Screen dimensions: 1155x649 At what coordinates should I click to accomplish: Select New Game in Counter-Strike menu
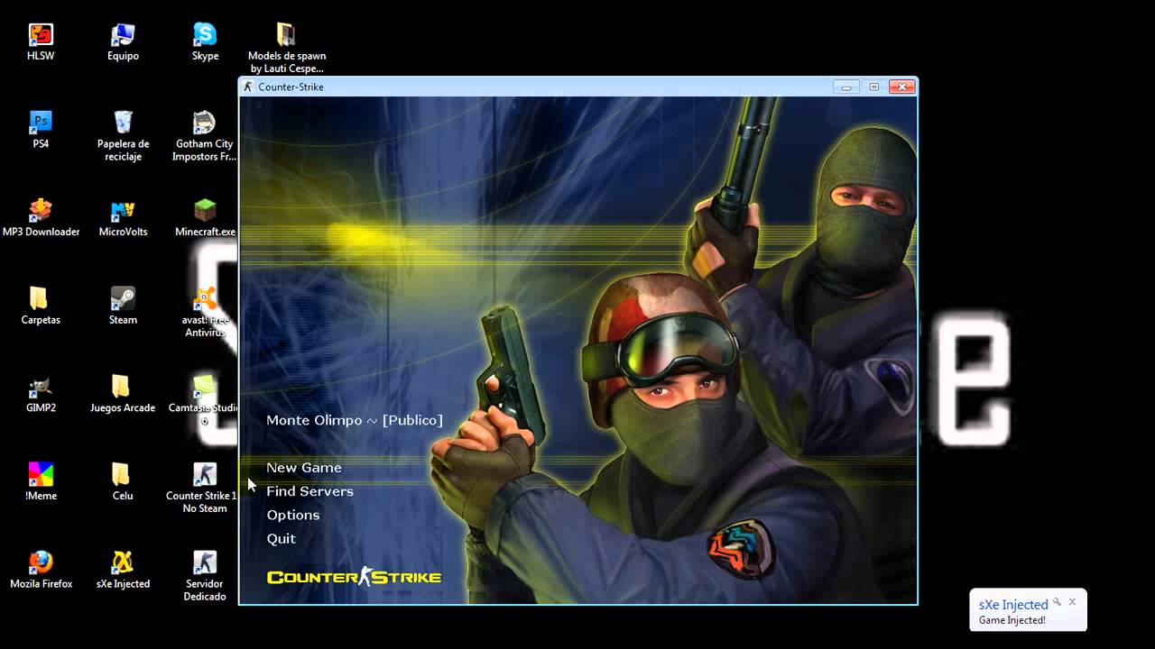click(304, 467)
